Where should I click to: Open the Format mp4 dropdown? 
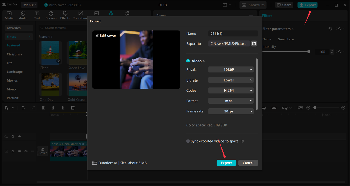[231, 101]
